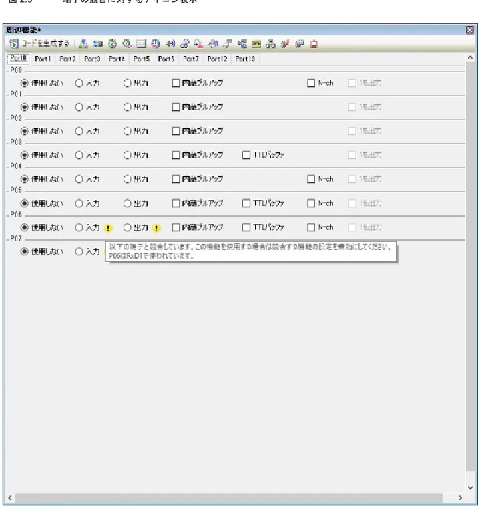Open the red battery-shaped toolbar icon
The width and height of the screenshot is (480, 530).
[314, 44]
